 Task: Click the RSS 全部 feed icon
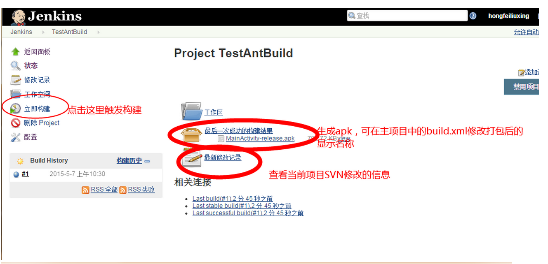point(85,190)
